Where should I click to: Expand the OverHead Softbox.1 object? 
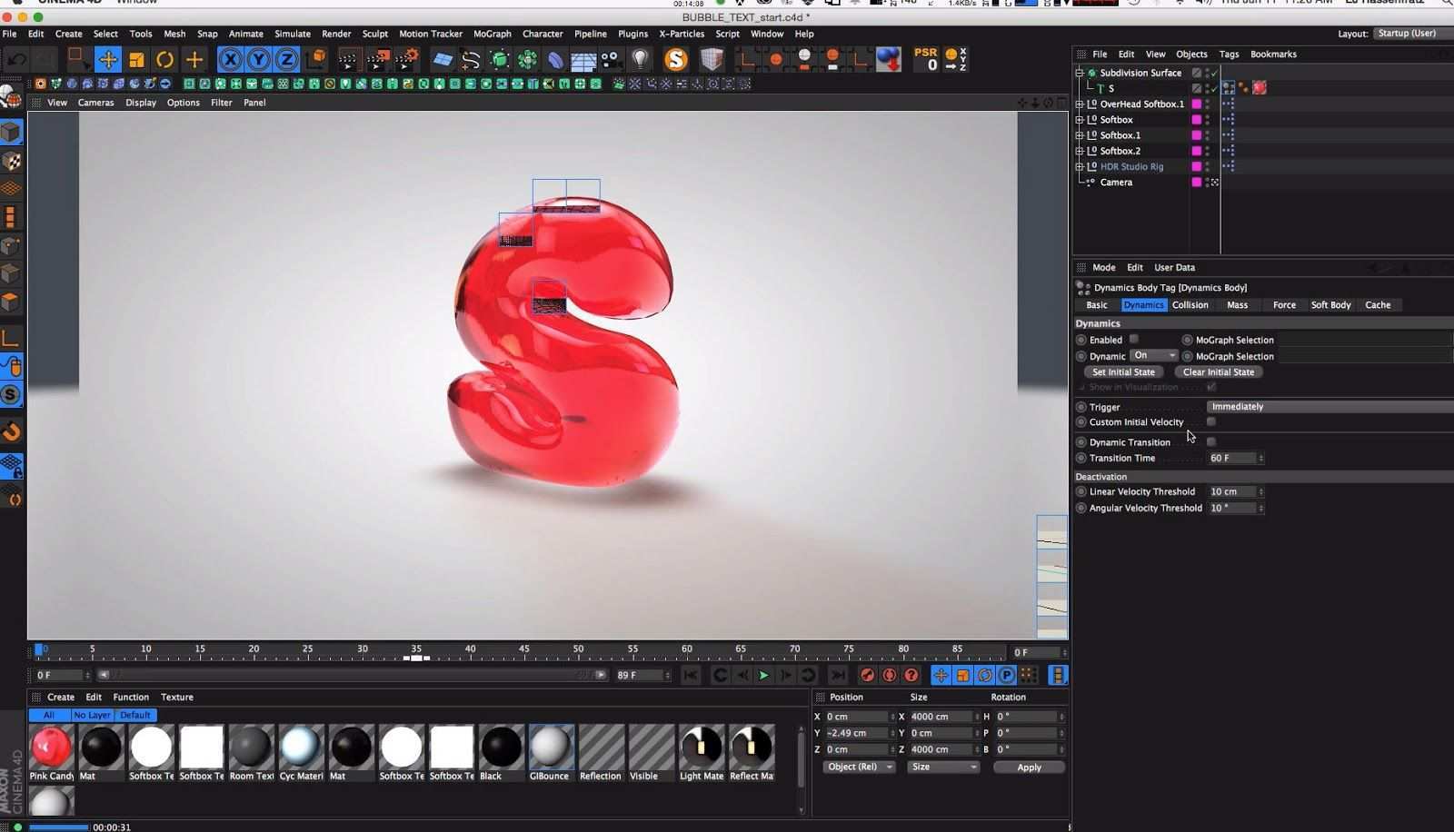pyautogui.click(x=1079, y=104)
